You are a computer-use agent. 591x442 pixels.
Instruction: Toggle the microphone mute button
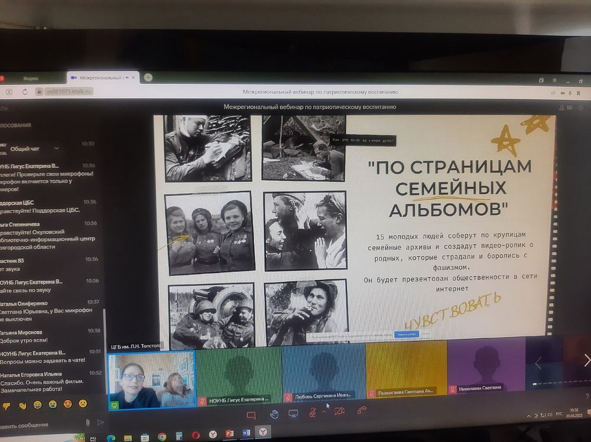tap(312, 412)
